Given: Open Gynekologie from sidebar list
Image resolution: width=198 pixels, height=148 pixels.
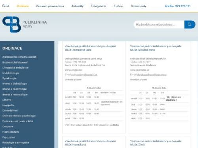Looking at the screenshot, I should [9, 79].
